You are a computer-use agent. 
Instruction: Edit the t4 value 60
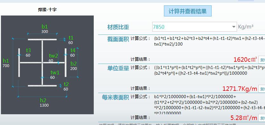pos(72,55)
